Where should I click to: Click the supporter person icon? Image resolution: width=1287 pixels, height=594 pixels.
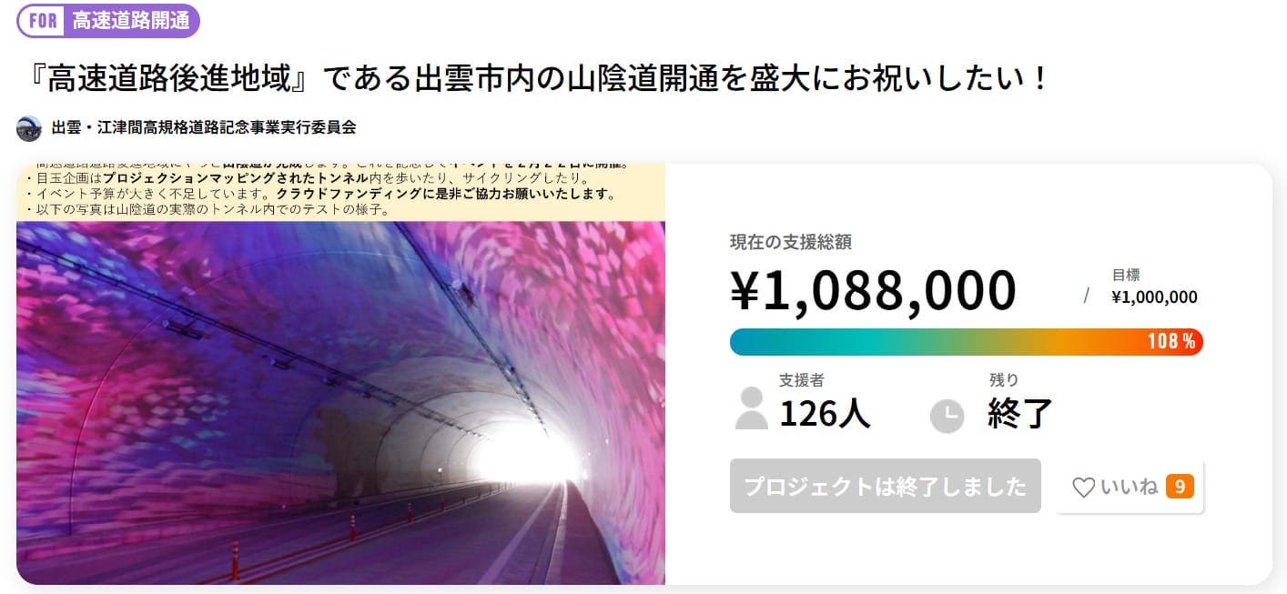pos(751,408)
